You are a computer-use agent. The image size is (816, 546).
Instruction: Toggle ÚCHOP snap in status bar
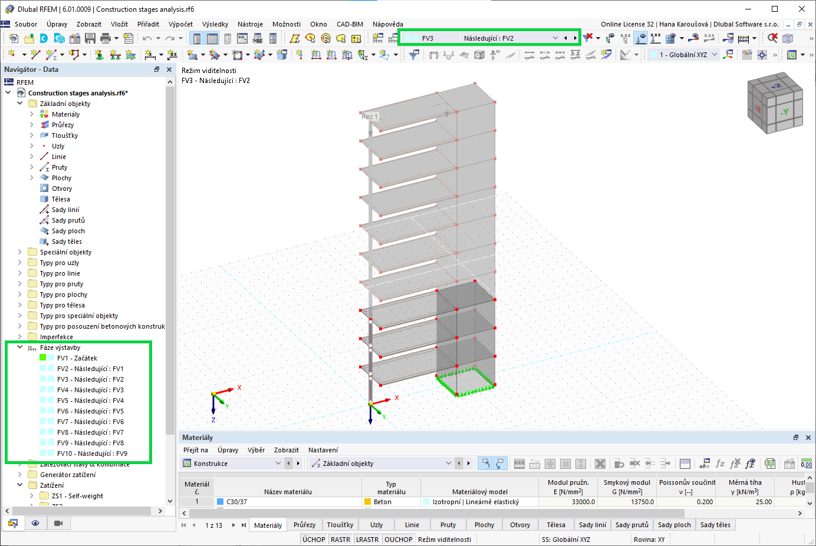314,540
